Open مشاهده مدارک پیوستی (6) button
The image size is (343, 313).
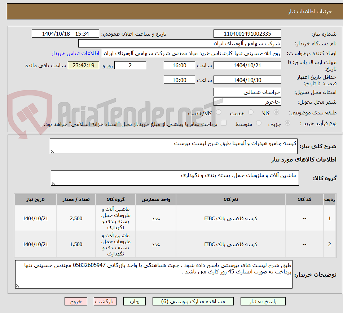[x=193, y=301]
